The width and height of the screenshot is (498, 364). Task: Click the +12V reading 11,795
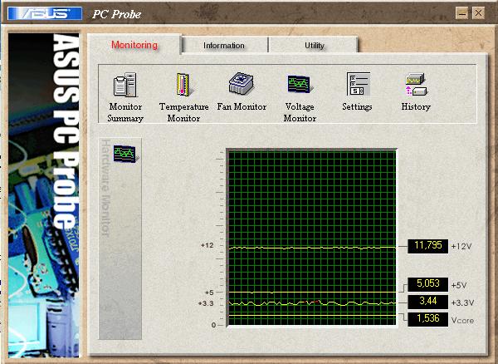tap(427, 246)
